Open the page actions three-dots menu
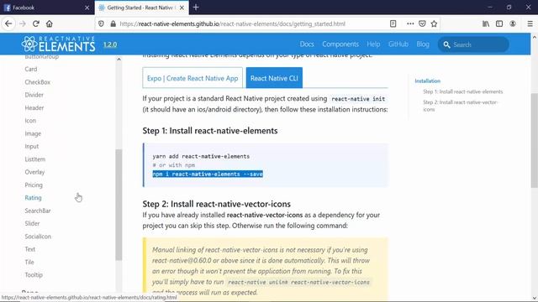Screen dimensions: 538x302 click(x=410, y=23)
